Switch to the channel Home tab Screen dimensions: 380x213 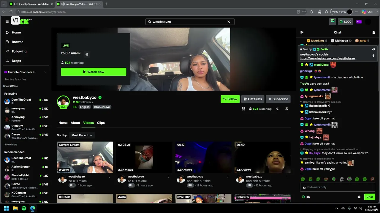pos(63,123)
